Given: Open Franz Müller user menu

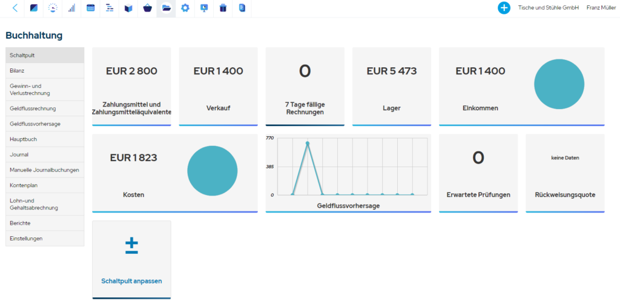Looking at the screenshot, I should (x=601, y=8).
